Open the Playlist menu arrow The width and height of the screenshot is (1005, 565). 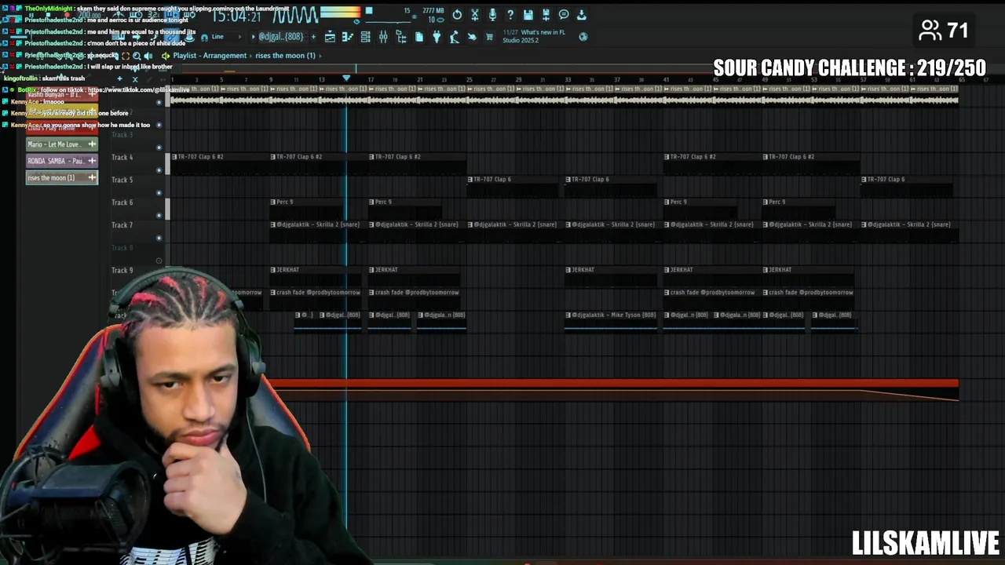coord(166,56)
